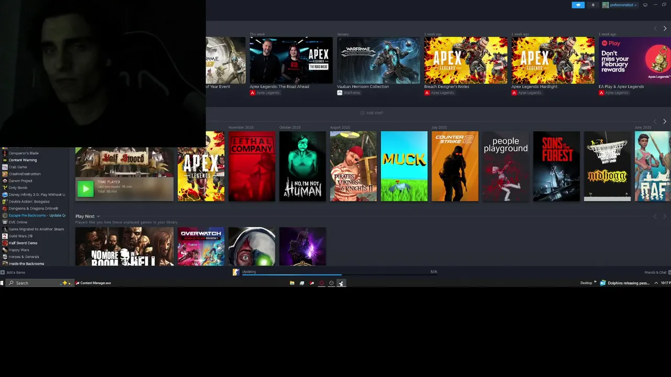The width and height of the screenshot is (671, 377).
Task: Go back with the What's New left arrow
Action: click(x=655, y=28)
